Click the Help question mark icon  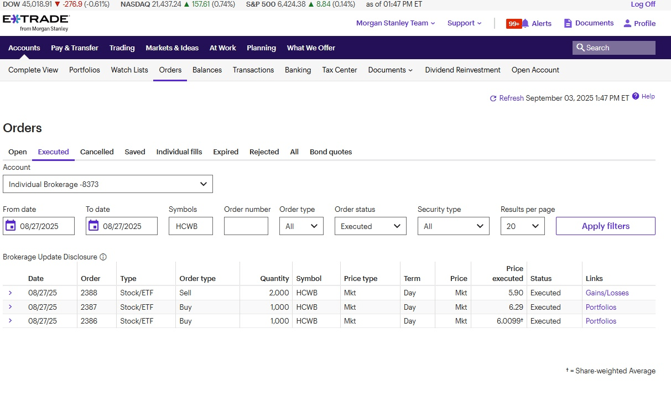pos(636,96)
